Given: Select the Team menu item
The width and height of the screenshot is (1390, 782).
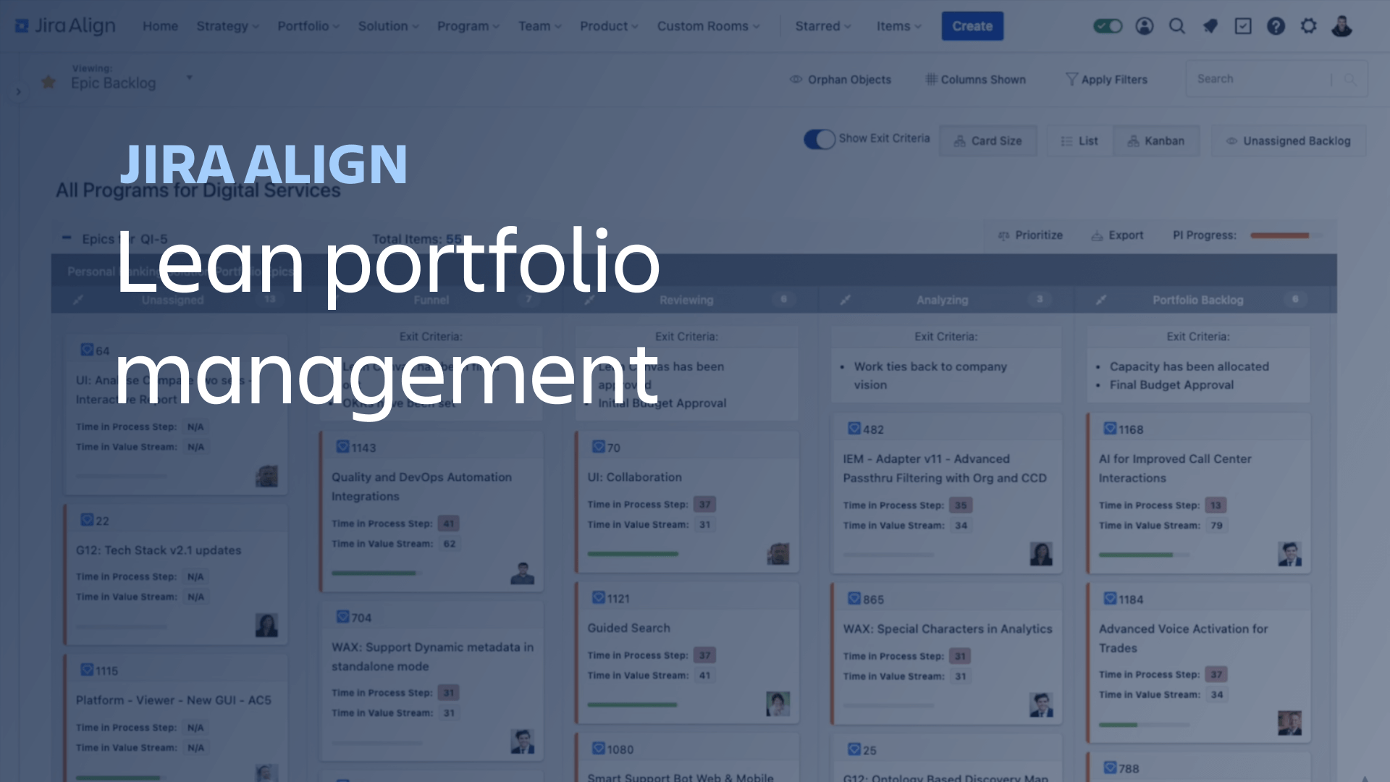Looking at the screenshot, I should point(536,26).
